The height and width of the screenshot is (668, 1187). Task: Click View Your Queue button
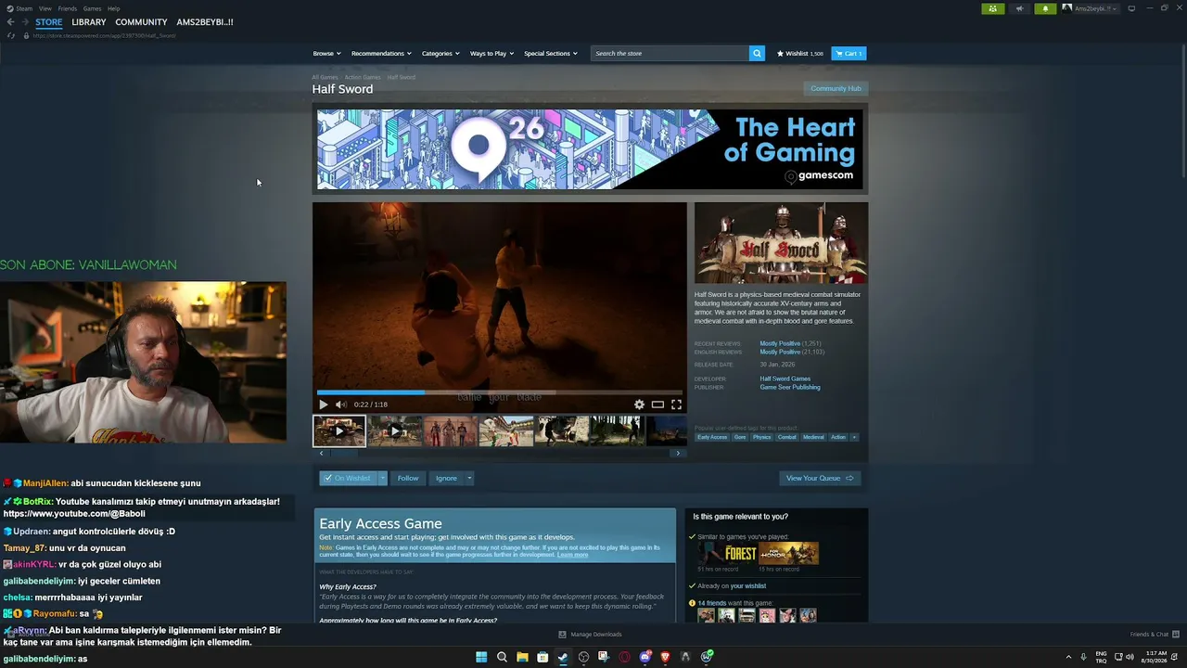tap(820, 478)
